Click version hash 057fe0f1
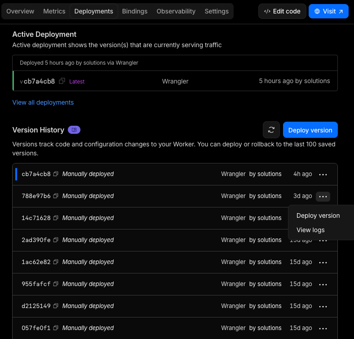The image size is (354, 339). point(36,328)
